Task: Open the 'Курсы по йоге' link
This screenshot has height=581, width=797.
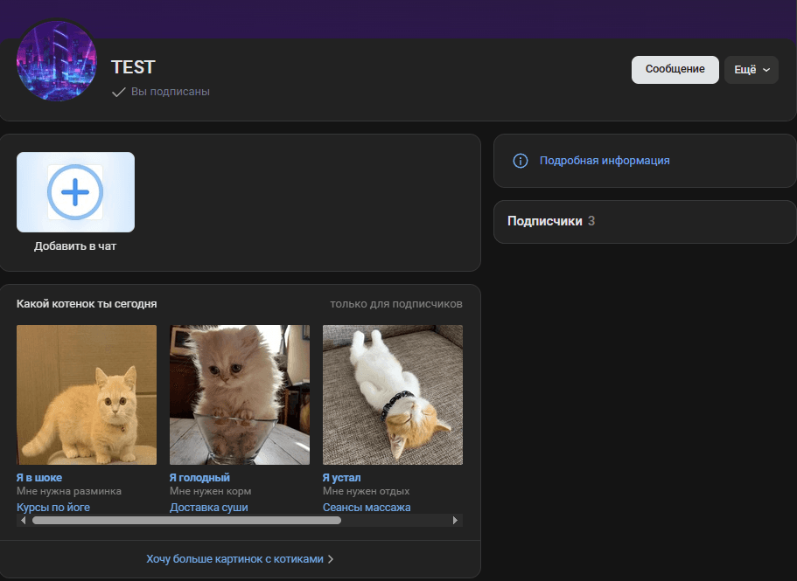Action: pos(54,507)
